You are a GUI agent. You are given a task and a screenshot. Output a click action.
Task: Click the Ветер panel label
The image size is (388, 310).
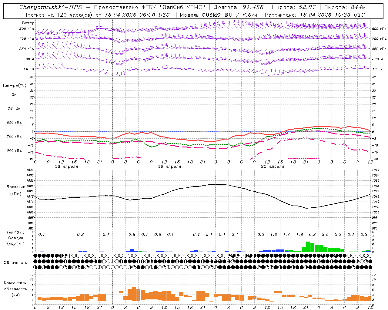[x=28, y=23]
